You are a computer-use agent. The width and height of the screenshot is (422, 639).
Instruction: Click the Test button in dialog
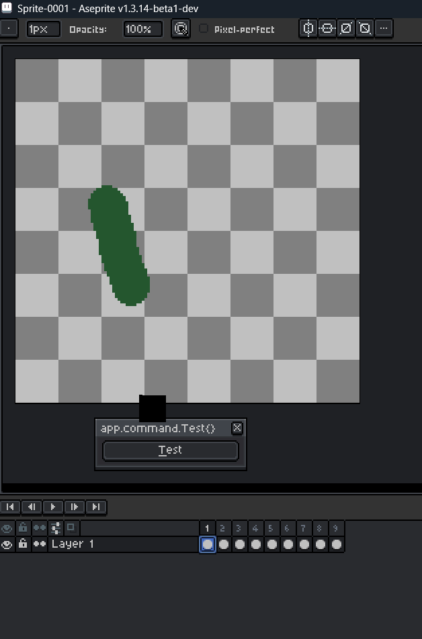(x=171, y=451)
